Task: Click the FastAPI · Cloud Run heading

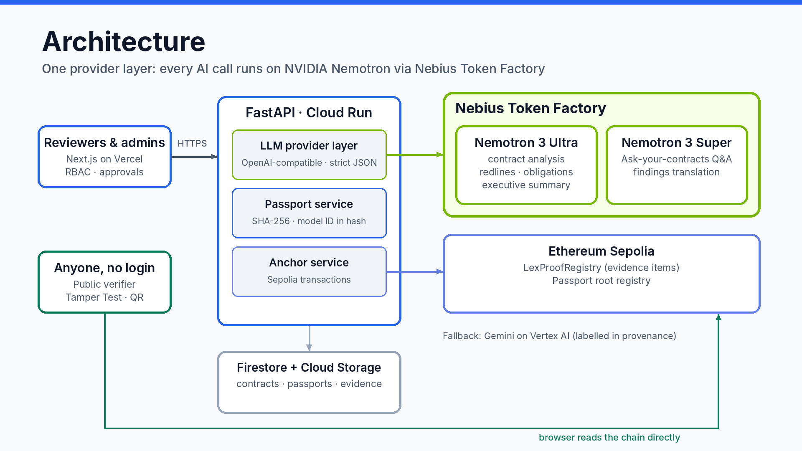Action: [x=309, y=113]
